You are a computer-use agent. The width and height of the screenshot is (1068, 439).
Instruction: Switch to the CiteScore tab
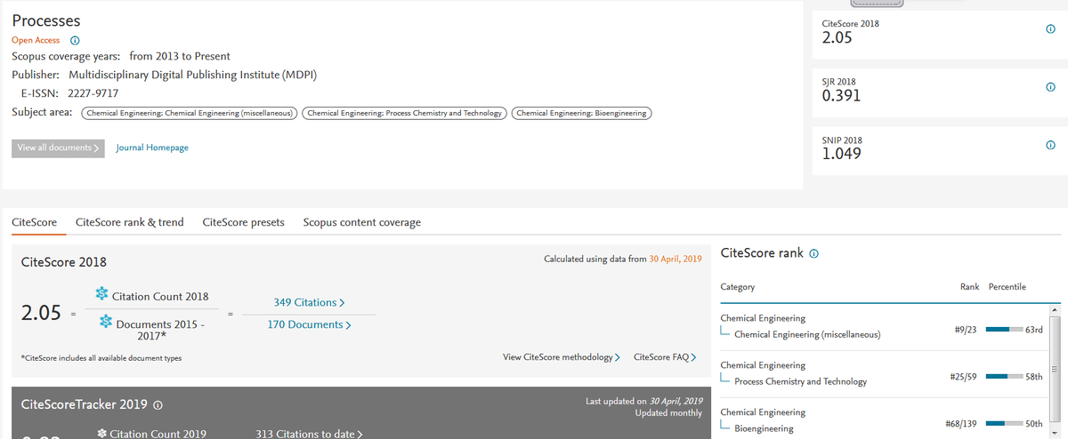(x=34, y=222)
